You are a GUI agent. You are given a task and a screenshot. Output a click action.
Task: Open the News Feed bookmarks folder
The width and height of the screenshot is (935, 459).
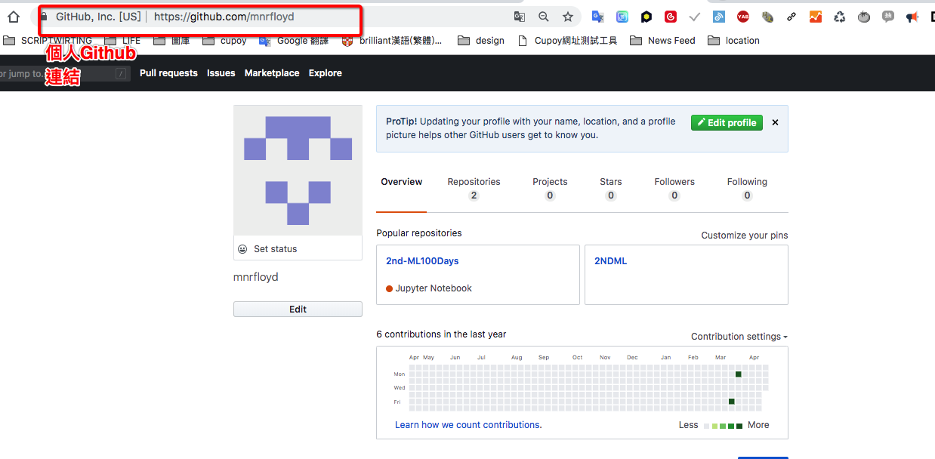662,41
